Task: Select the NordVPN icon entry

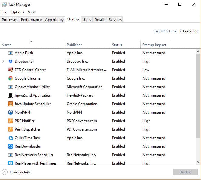Action: point(11,112)
